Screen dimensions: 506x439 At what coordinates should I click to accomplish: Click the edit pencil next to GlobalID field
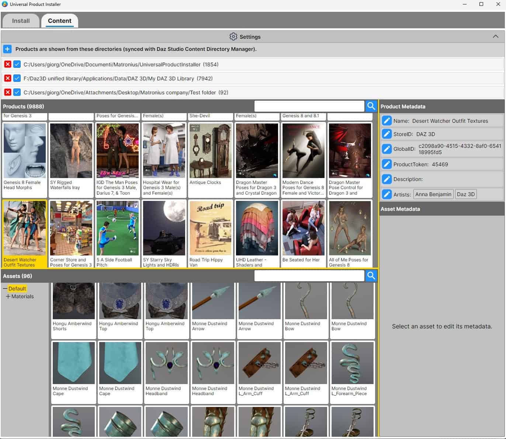click(x=387, y=149)
